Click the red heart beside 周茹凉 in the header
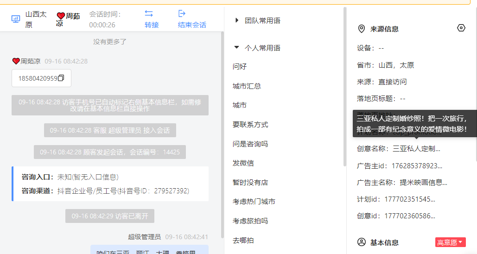This screenshot has width=477, height=254. point(61,16)
